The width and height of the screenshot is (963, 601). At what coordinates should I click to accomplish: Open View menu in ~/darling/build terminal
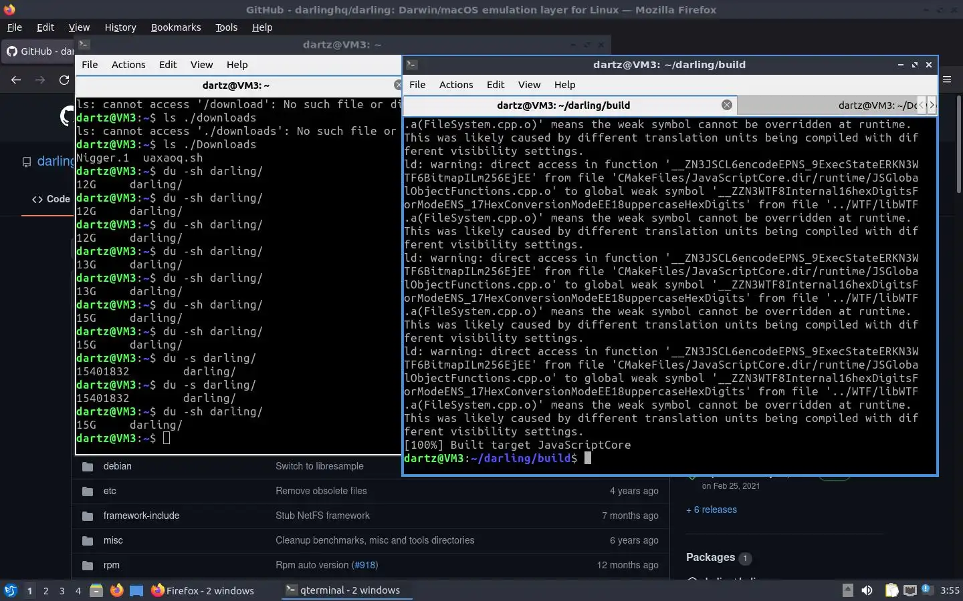(x=529, y=85)
